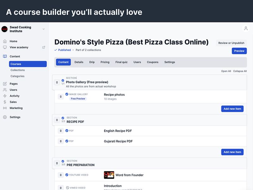Click reorder handle for PRE PREPARATION section
Screen dimensions: 253x190
click(x=57, y=163)
